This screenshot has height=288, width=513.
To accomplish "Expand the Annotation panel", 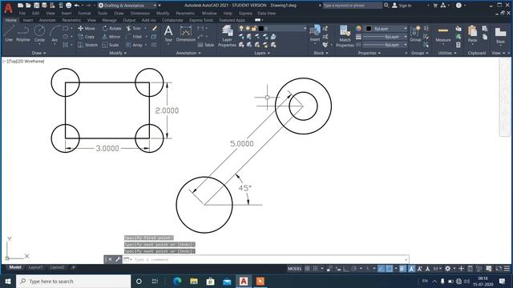I will [188, 53].
